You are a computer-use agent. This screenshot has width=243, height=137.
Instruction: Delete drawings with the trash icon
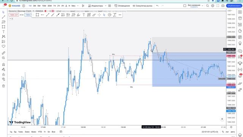[3, 86]
